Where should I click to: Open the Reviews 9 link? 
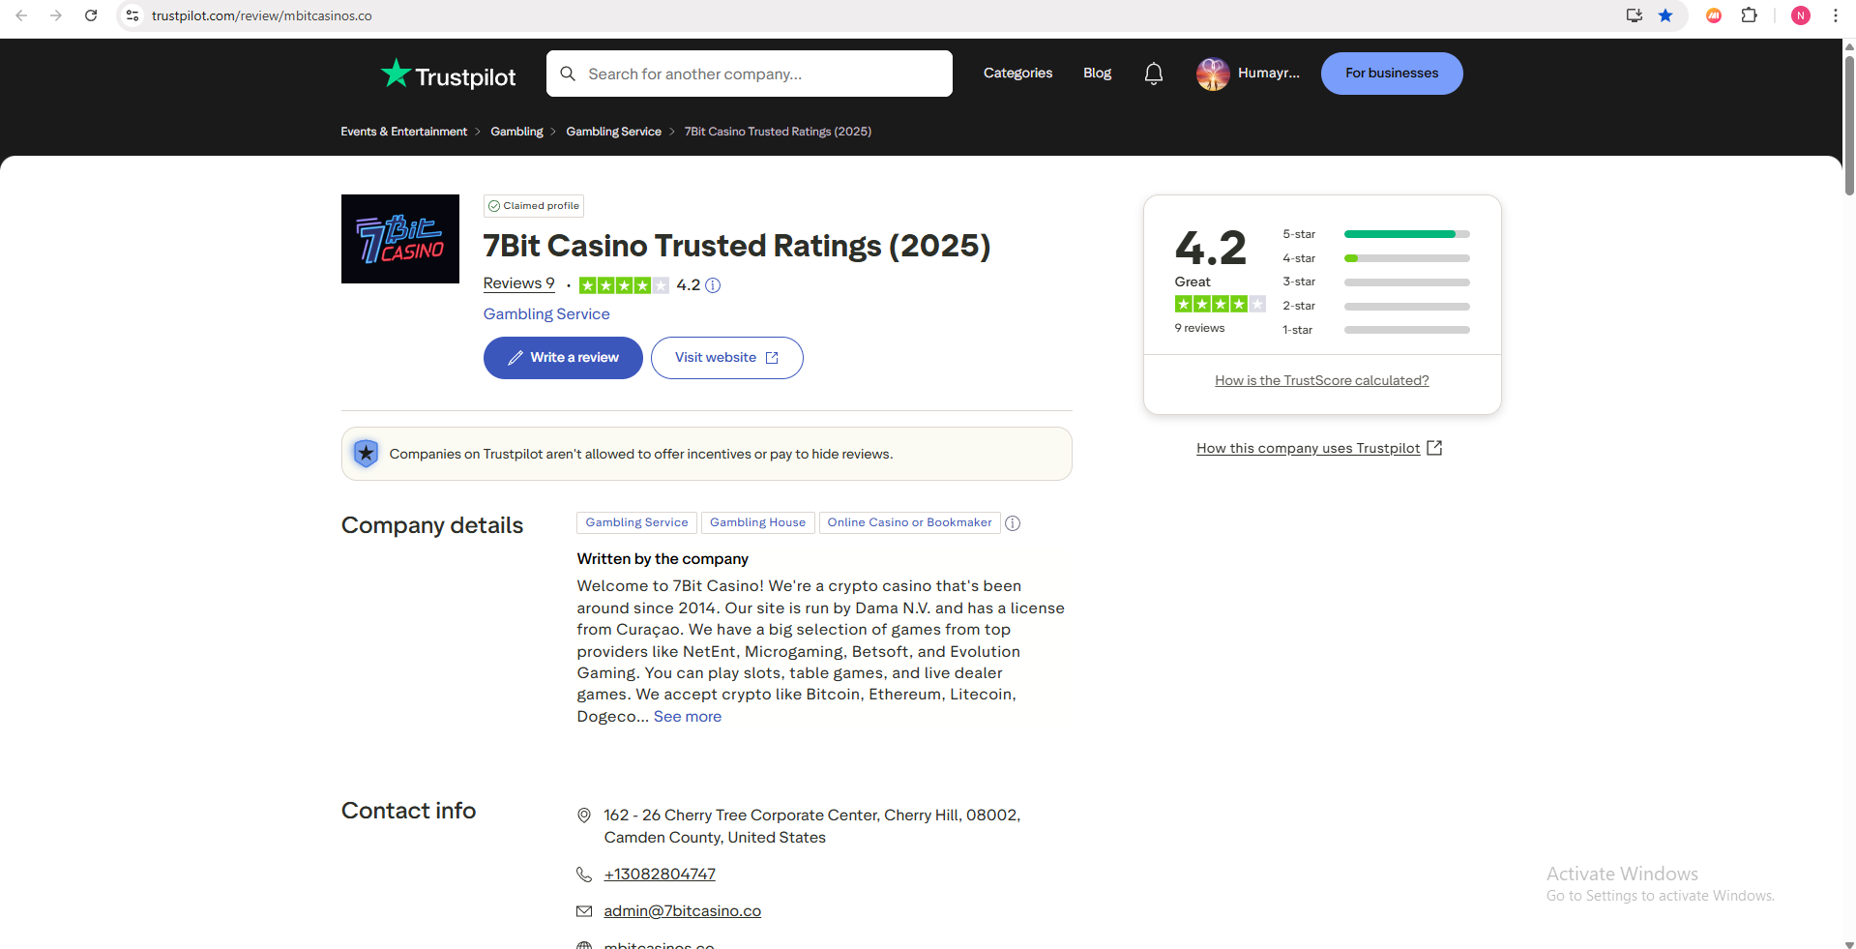[519, 283]
